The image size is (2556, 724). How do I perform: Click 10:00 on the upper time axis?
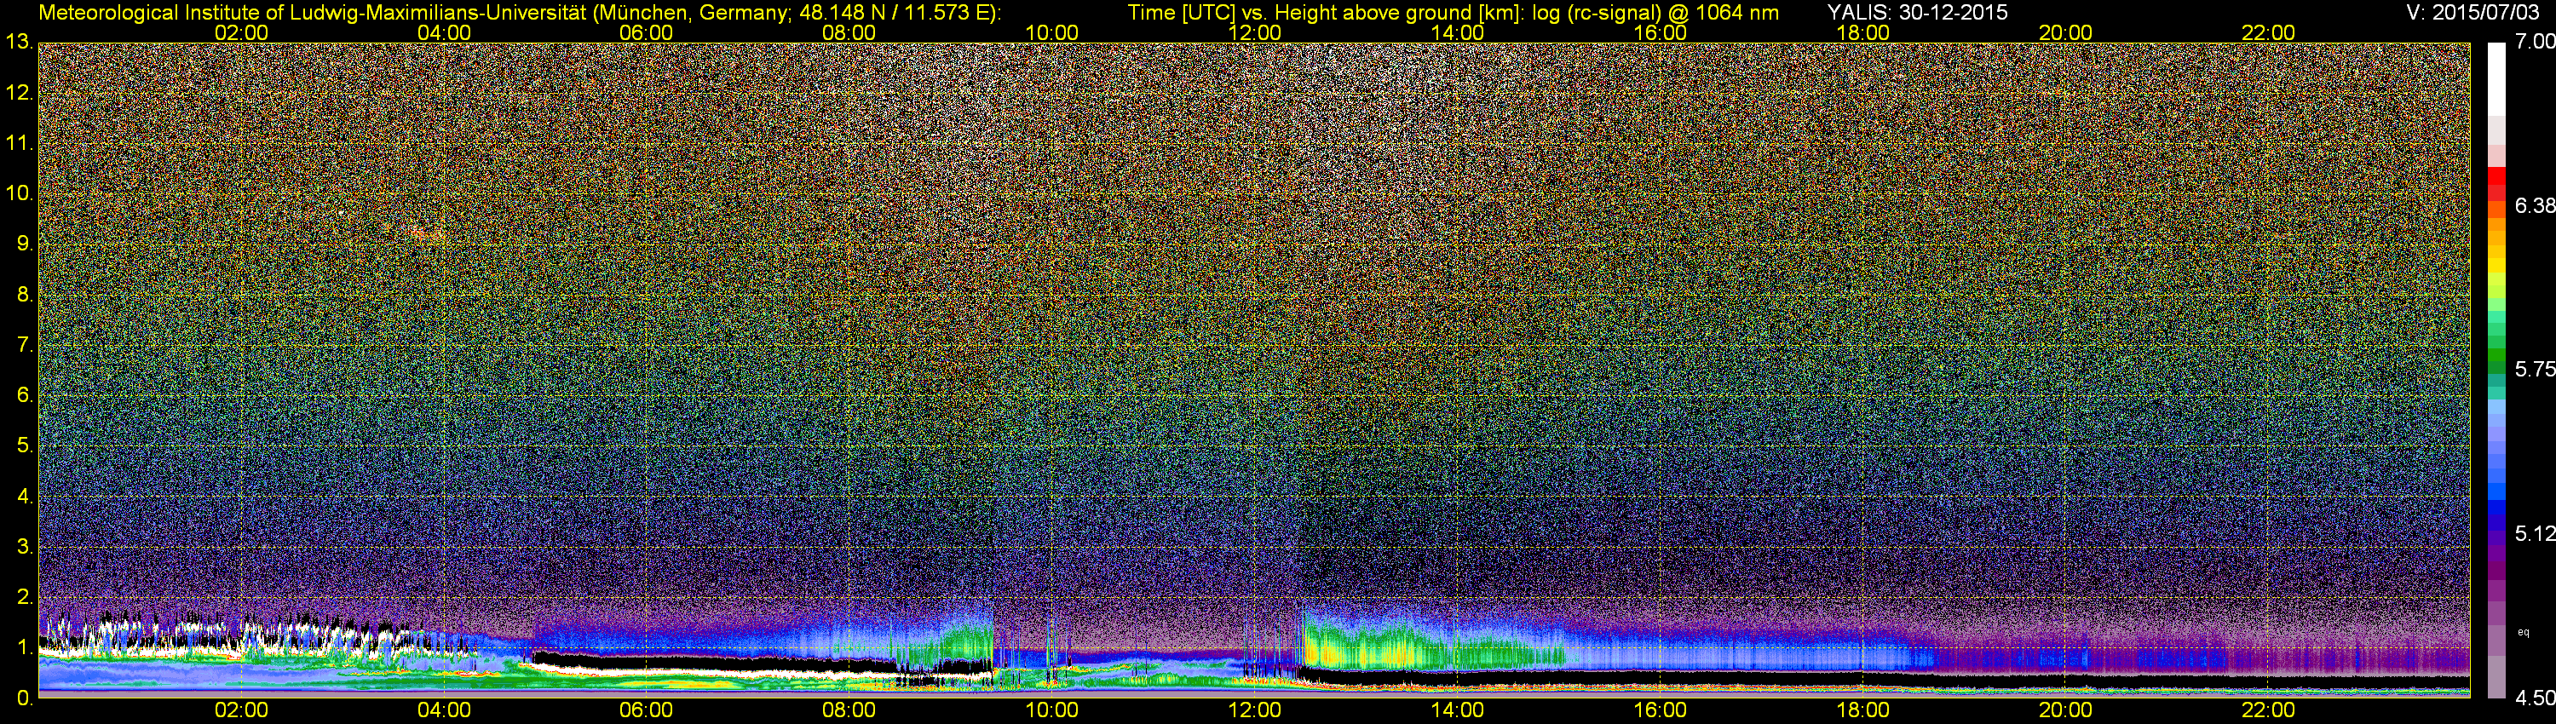pyautogui.click(x=1051, y=32)
